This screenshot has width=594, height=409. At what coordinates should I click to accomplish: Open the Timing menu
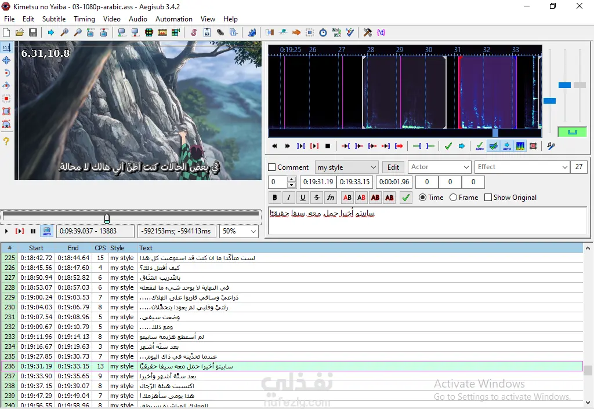point(84,19)
